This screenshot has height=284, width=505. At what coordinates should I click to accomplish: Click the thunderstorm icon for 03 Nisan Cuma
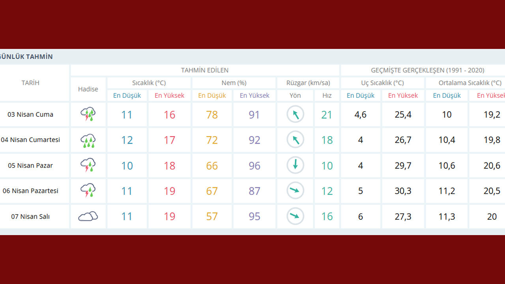coord(88,114)
